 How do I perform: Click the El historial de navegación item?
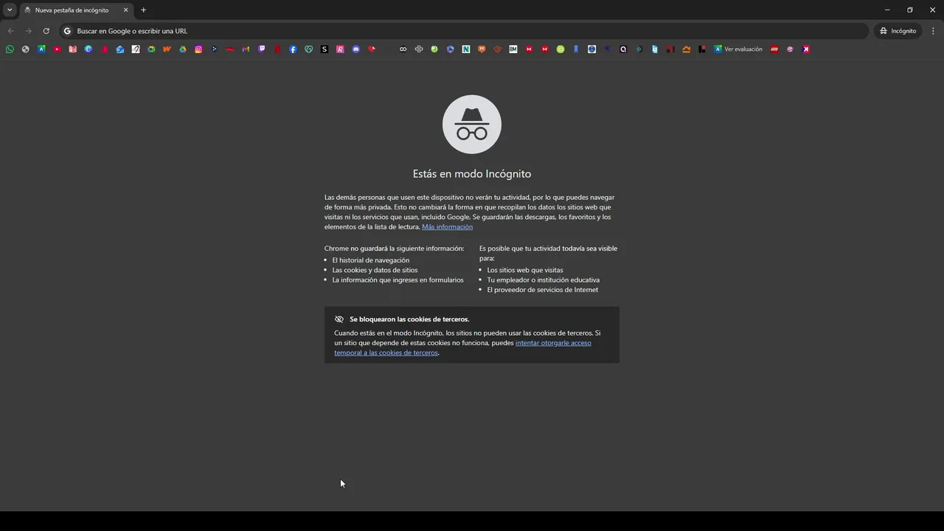pos(370,260)
